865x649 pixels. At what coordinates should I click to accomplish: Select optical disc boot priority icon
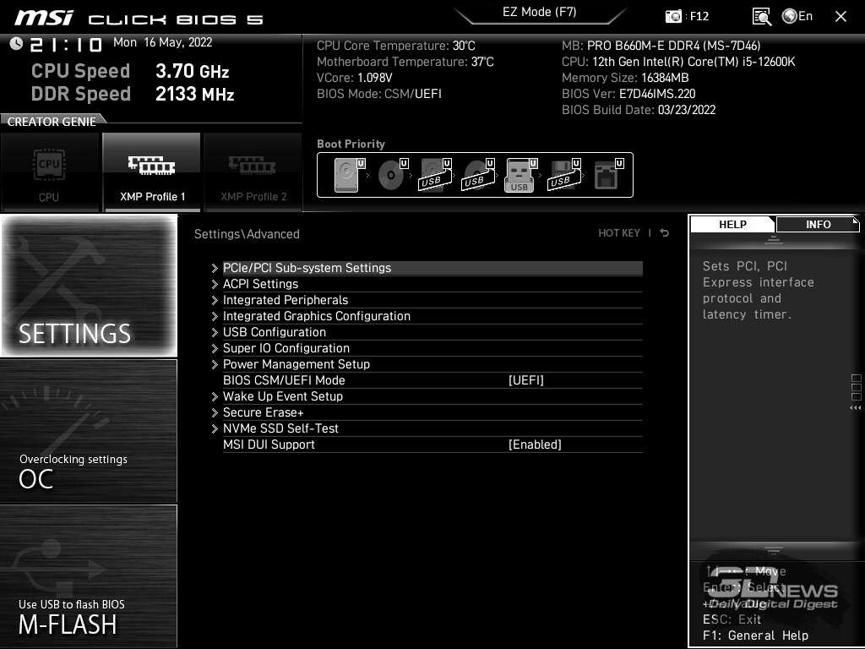coord(393,174)
